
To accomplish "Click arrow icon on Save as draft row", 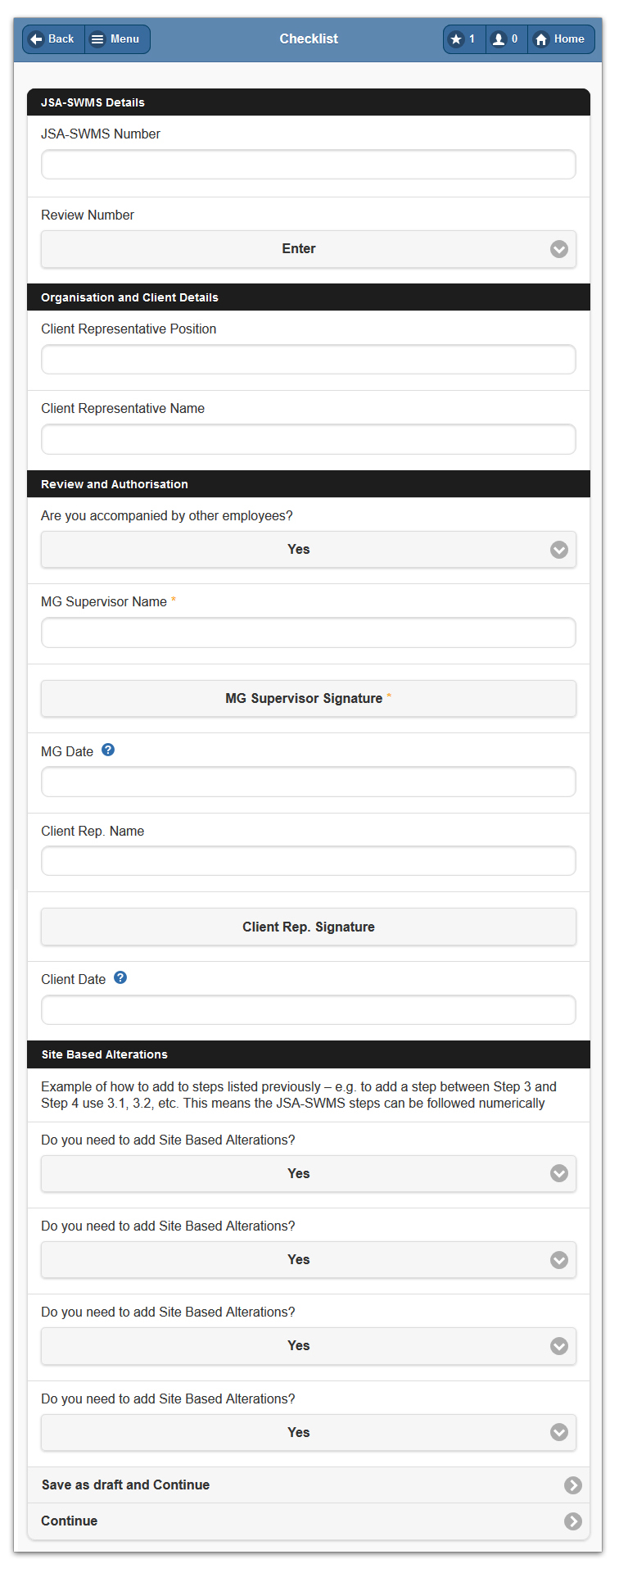I will pos(573,1485).
